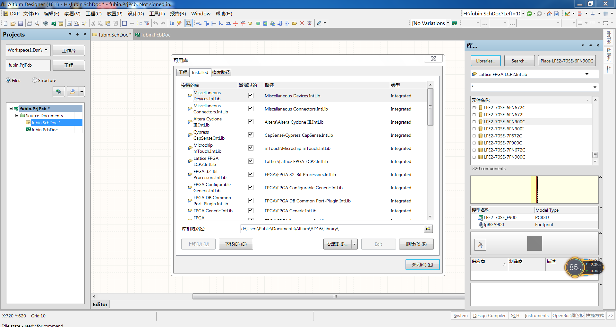Select the Files radio button

coord(8,80)
